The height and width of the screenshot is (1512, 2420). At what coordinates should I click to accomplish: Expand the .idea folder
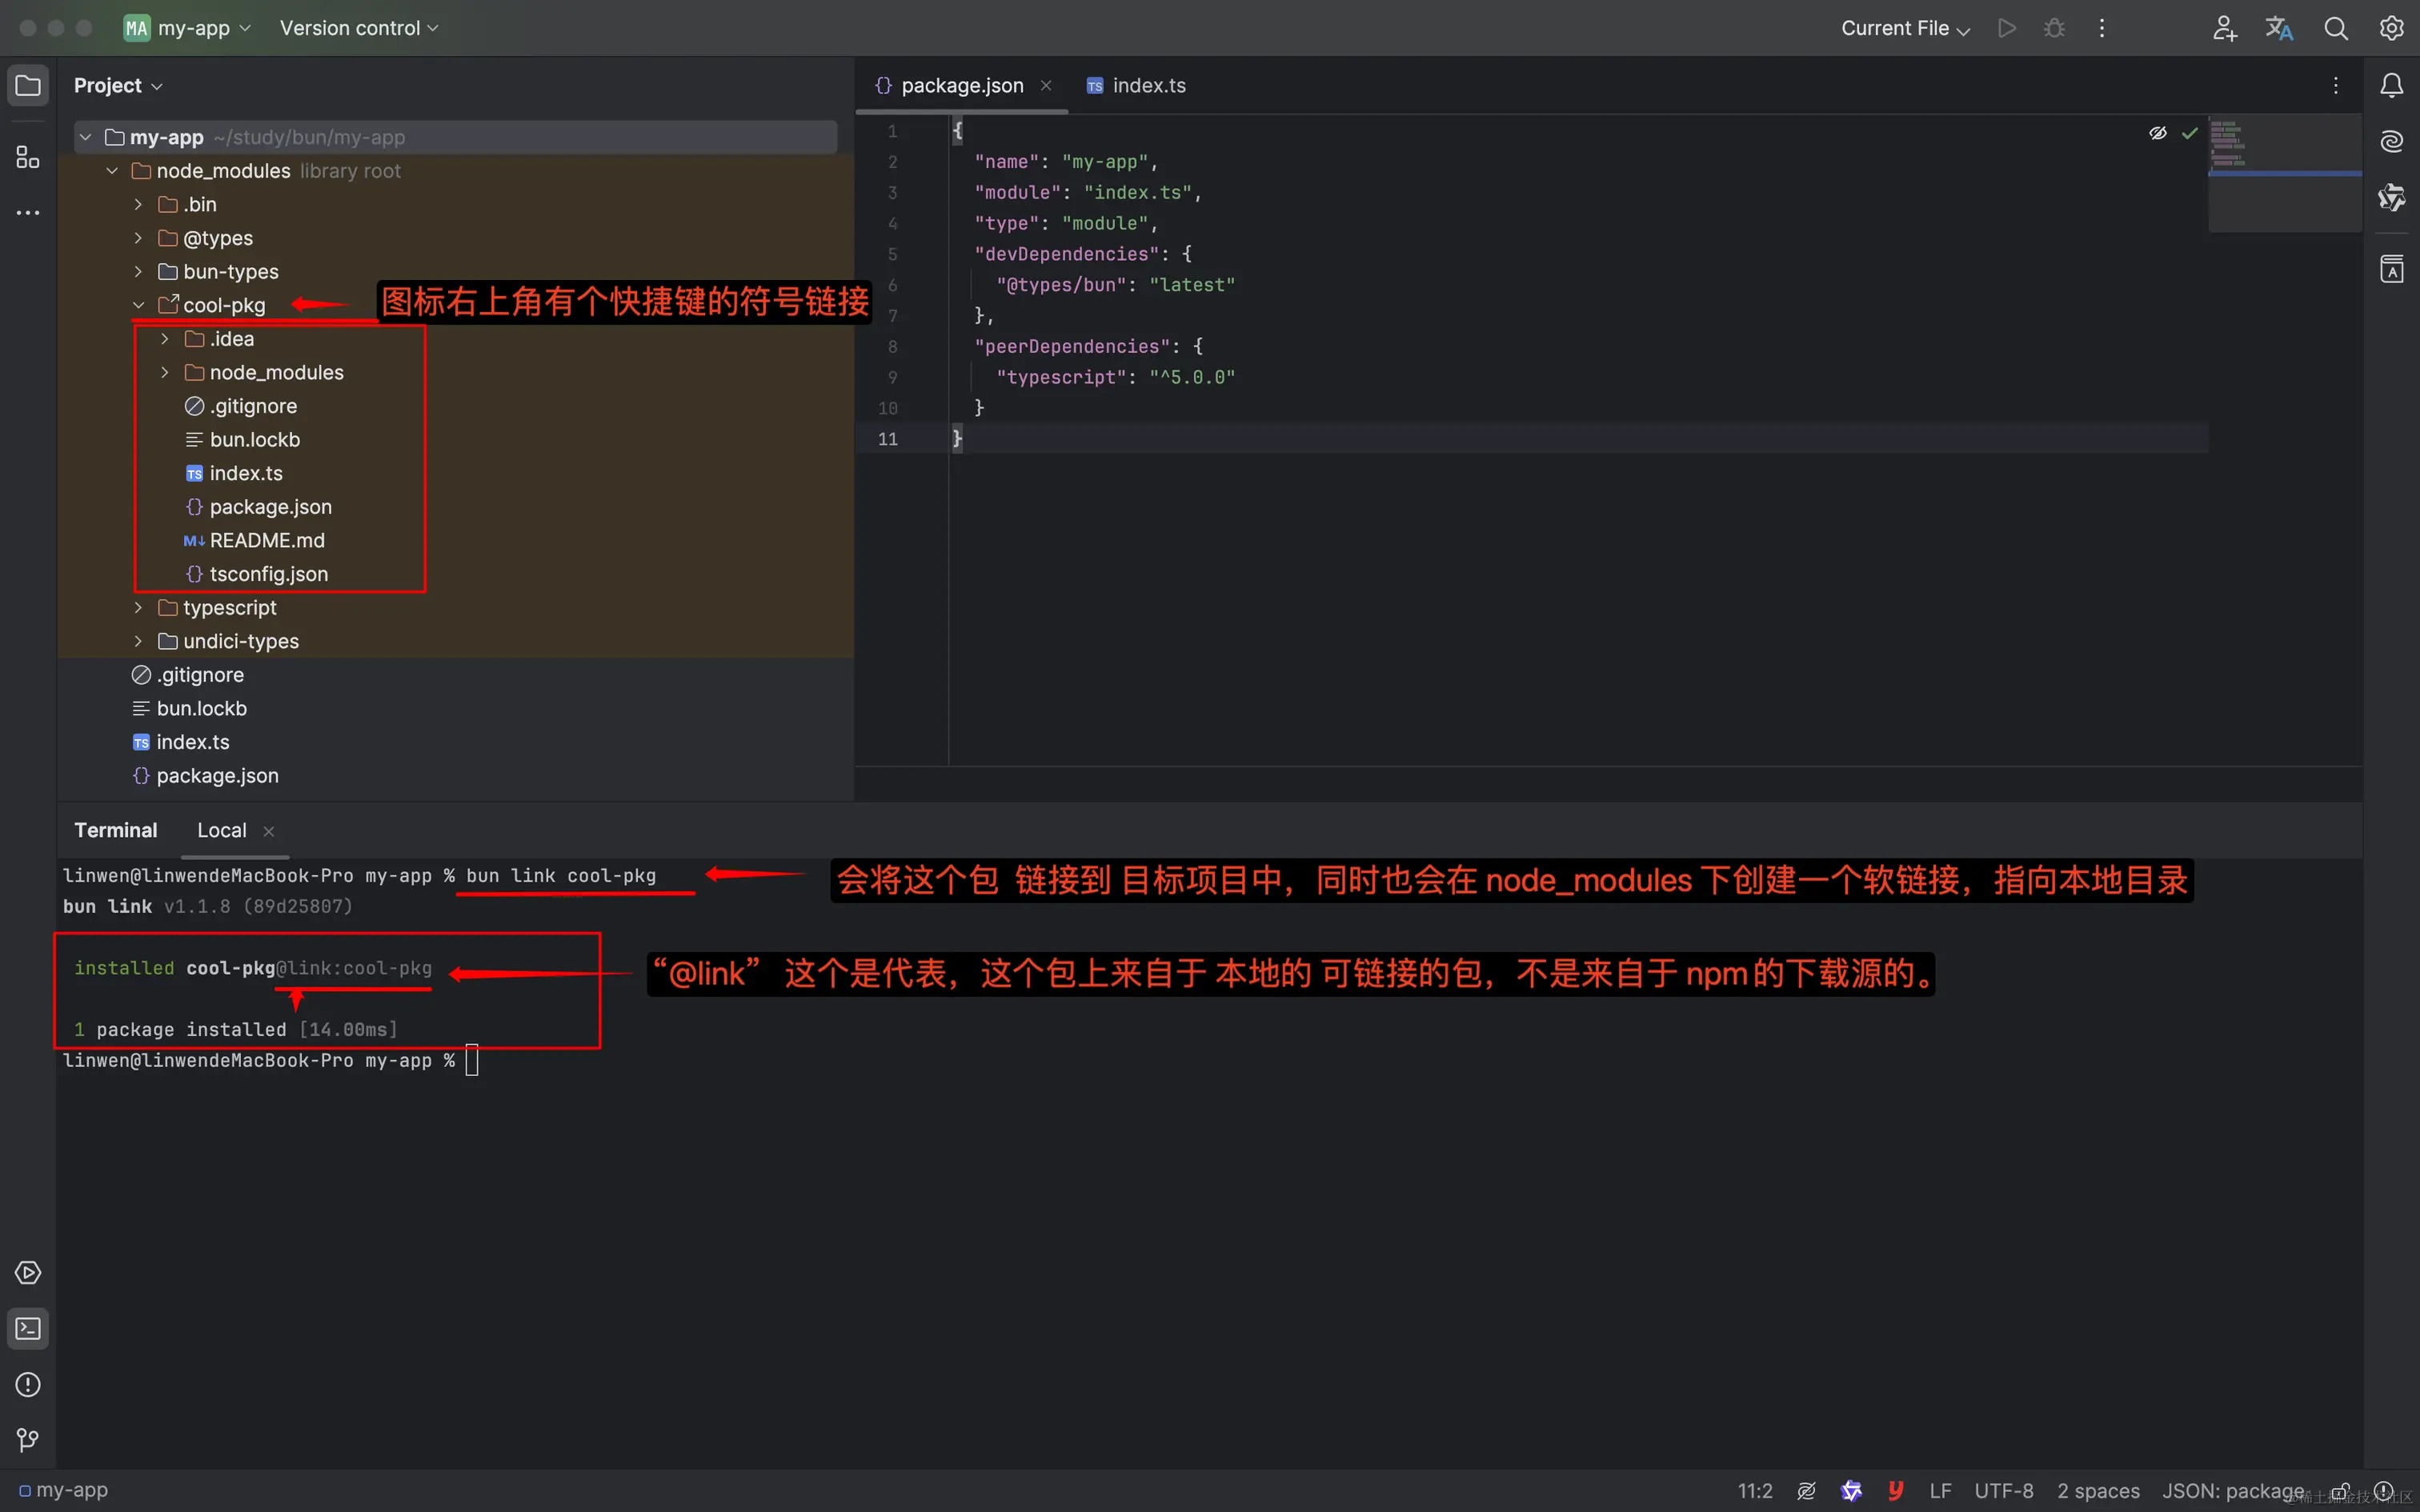pyautogui.click(x=165, y=339)
